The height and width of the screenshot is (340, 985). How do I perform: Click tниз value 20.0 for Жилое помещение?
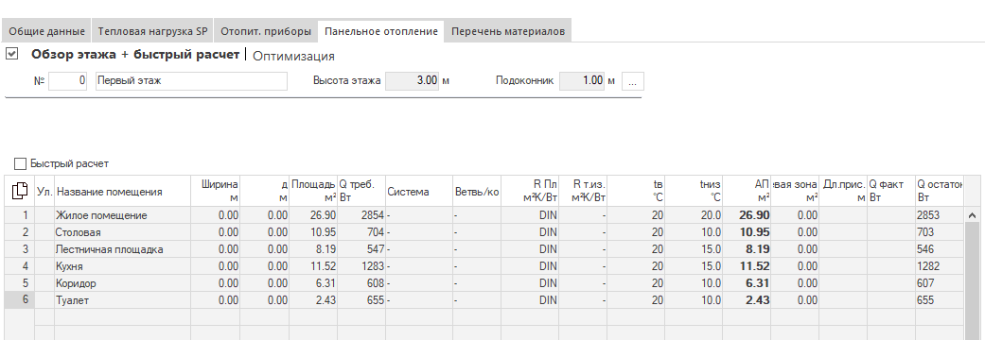(694, 215)
